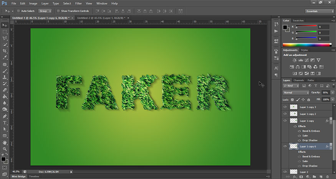Show Bevel & Emboss effect on Layer 1 copy 6

click(x=300, y=156)
